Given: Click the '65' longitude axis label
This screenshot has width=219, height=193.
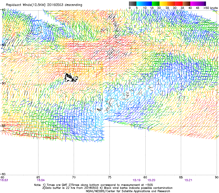Looking at the screenshot, I should pos(38,178).
